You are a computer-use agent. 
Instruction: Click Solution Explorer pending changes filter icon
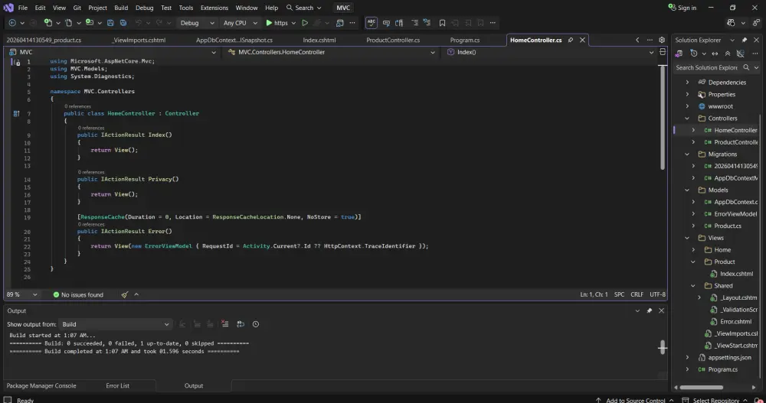(694, 54)
